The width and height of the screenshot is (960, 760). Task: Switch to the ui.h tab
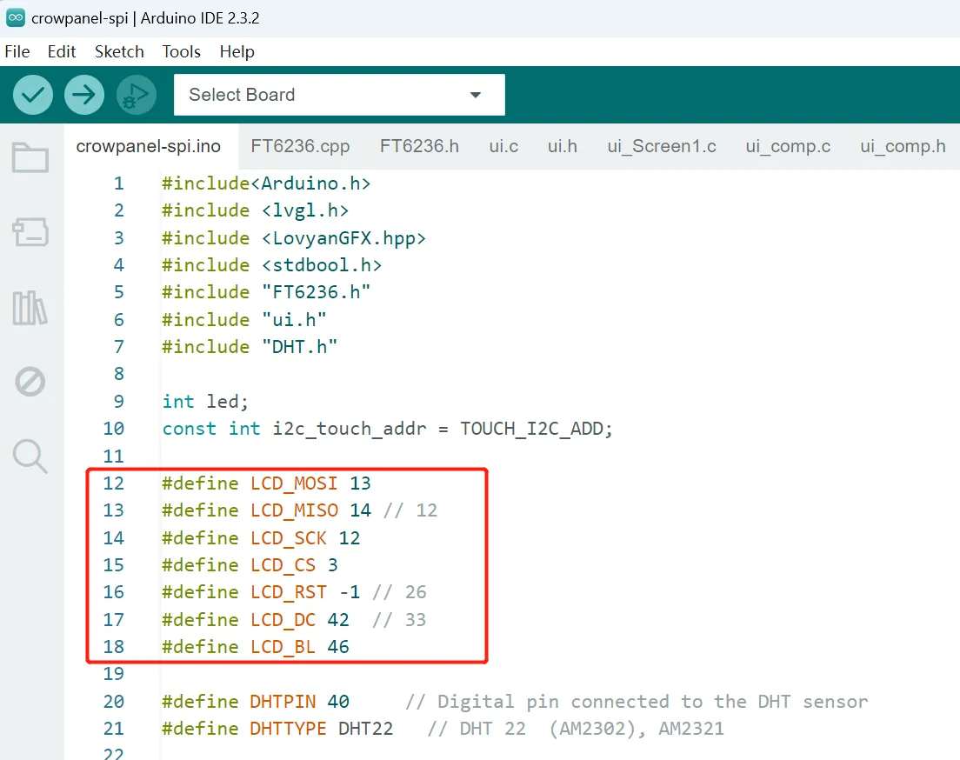563,146
